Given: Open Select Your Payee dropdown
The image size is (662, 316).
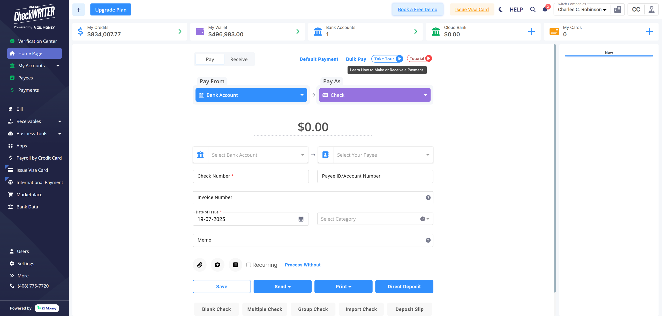Looking at the screenshot, I should 383,155.
